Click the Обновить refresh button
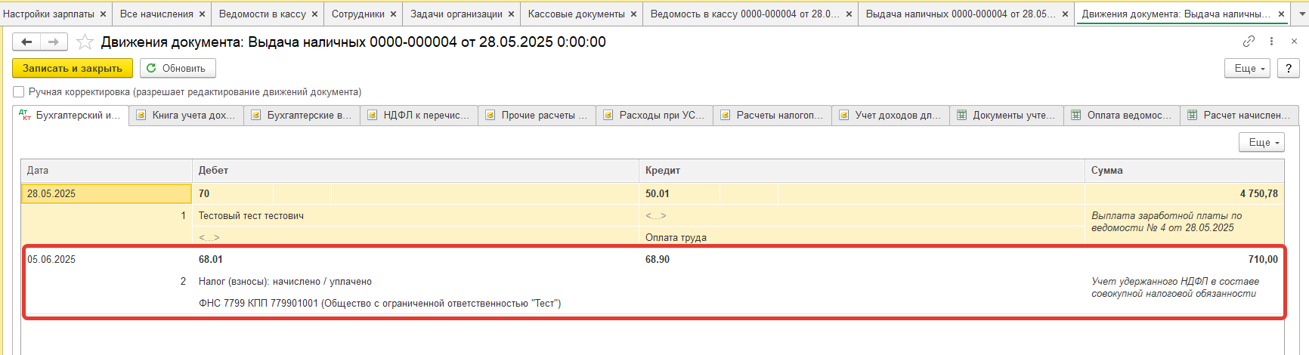 click(x=178, y=68)
